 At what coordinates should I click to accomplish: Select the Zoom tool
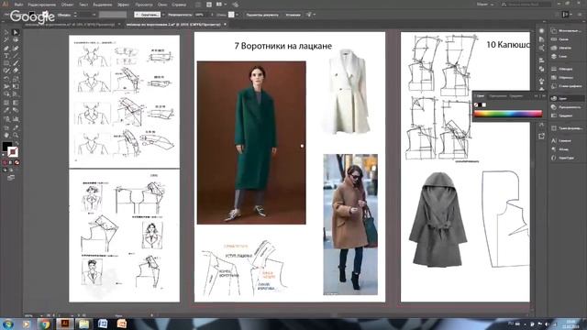[x=16, y=135]
